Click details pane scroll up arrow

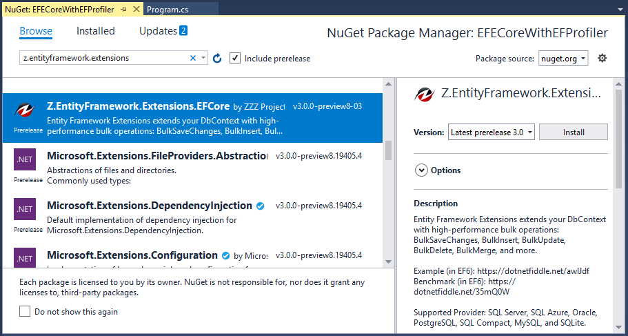click(x=619, y=83)
